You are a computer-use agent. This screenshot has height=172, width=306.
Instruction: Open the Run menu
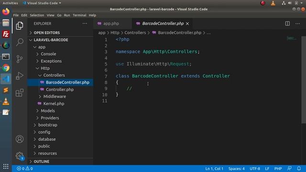coord(67,15)
